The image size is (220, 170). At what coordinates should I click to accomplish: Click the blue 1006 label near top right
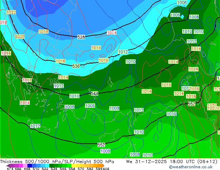(175, 15)
